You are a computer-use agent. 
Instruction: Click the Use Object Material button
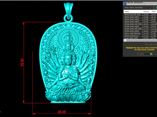(151, 44)
